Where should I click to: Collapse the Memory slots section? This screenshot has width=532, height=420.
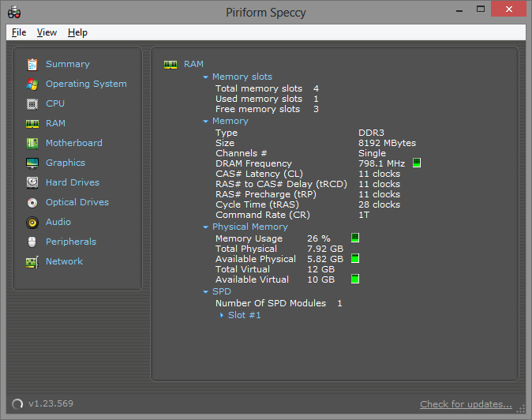(x=205, y=77)
